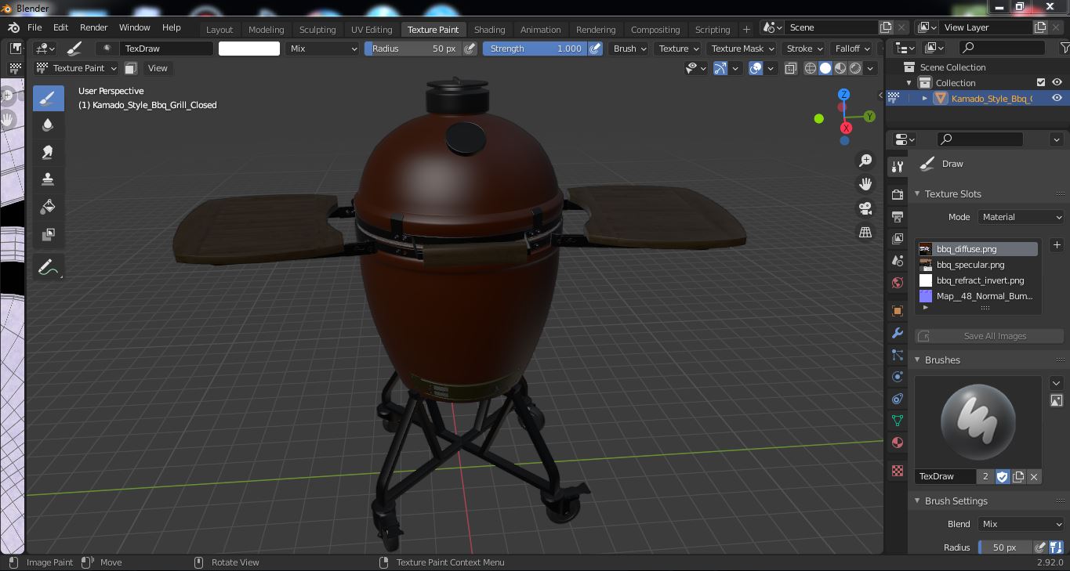Select the Soften tool
1070x571 pixels.
[x=48, y=125]
